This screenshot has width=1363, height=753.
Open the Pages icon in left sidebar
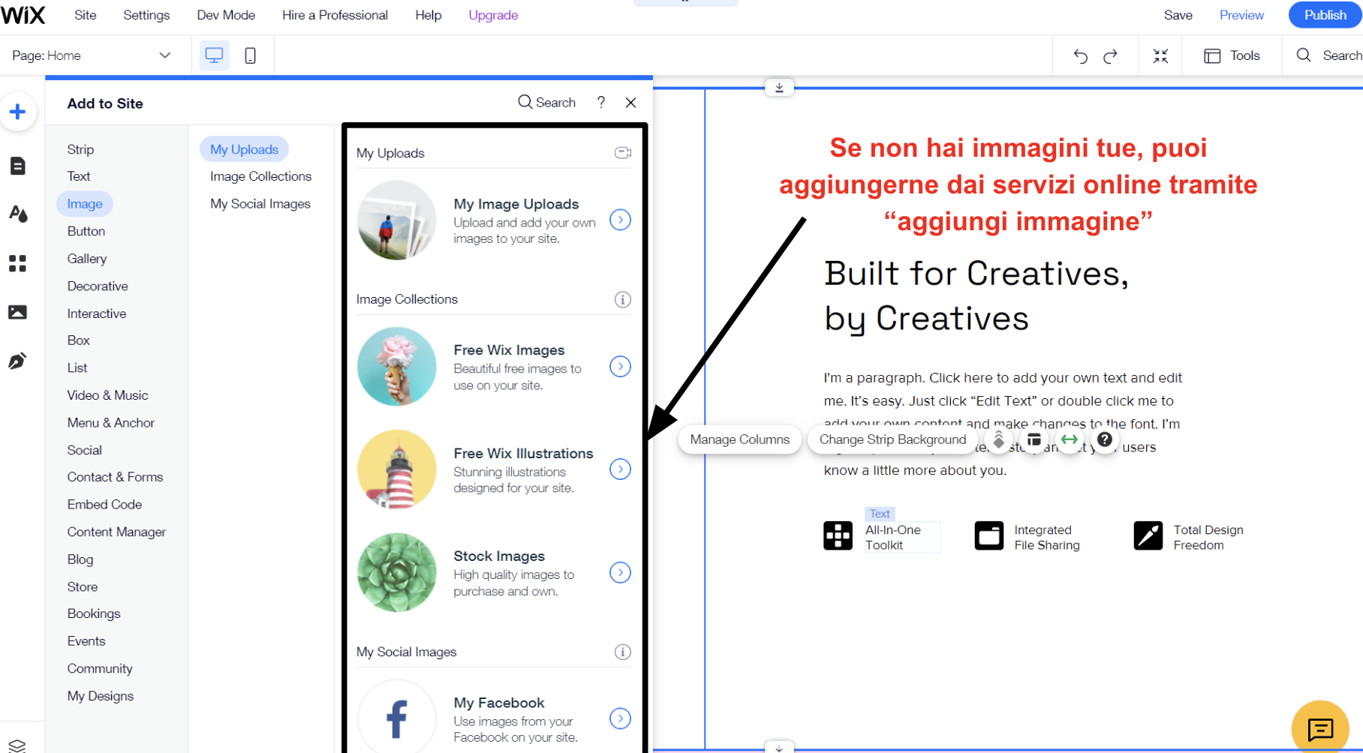click(18, 166)
